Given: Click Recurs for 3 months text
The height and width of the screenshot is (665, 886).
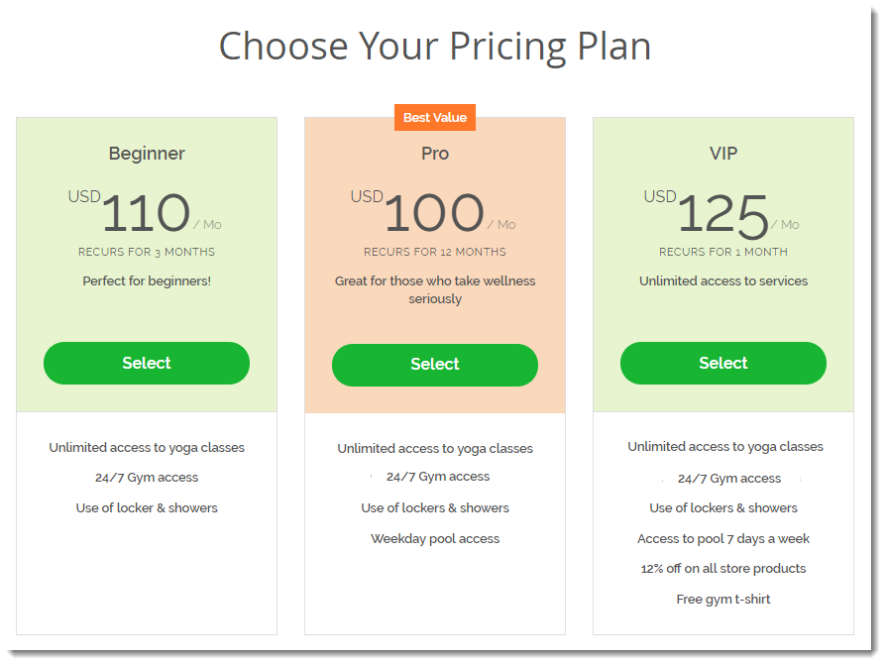Looking at the screenshot, I should (147, 252).
